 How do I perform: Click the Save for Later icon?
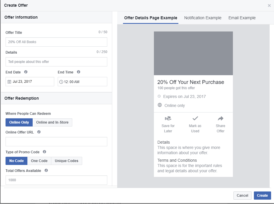[168, 119]
